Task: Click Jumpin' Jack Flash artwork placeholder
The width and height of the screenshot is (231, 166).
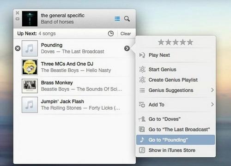Action: coord(30,105)
